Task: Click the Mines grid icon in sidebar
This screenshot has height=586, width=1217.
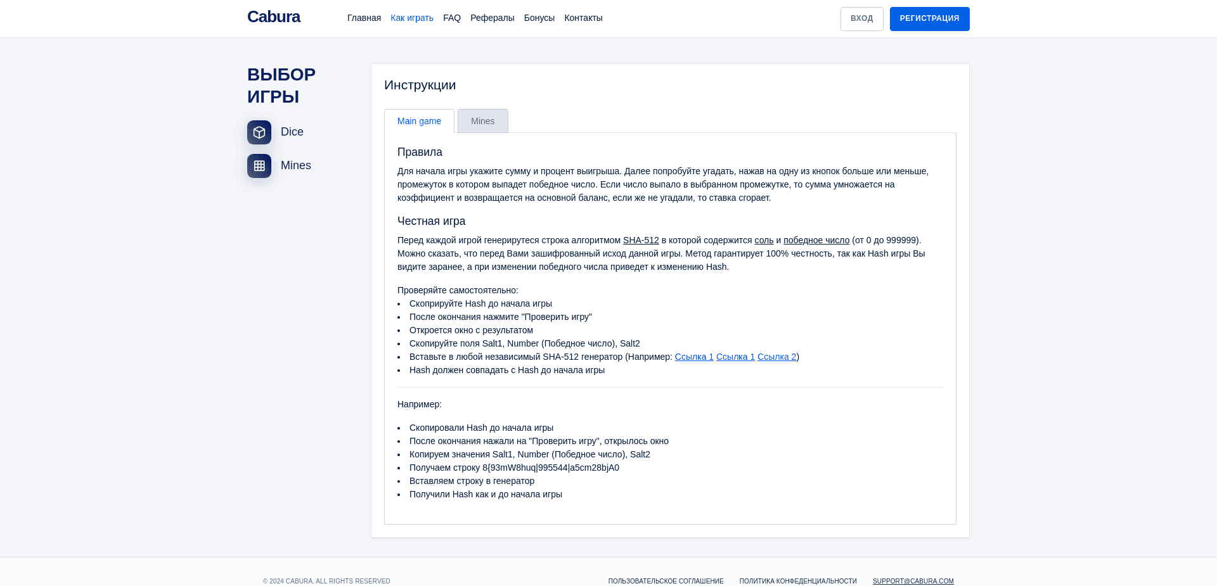Action: (x=259, y=166)
